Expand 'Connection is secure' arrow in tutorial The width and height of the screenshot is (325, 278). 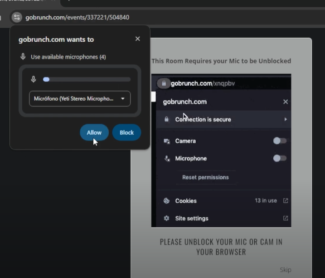click(x=286, y=119)
